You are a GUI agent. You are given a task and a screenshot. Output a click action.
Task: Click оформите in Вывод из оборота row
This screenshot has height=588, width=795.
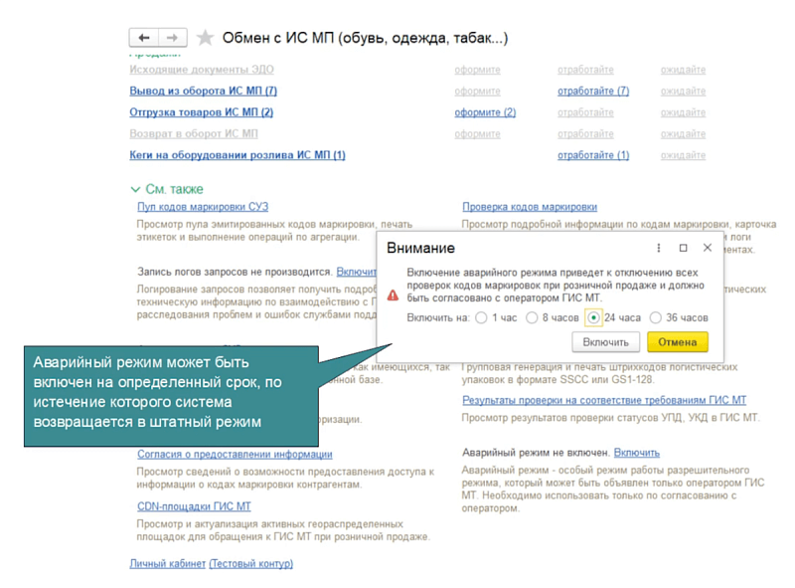478,91
